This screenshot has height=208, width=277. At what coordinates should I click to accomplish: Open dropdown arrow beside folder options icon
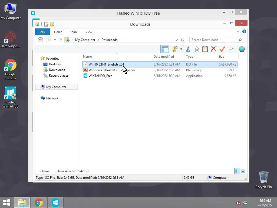tap(181, 49)
